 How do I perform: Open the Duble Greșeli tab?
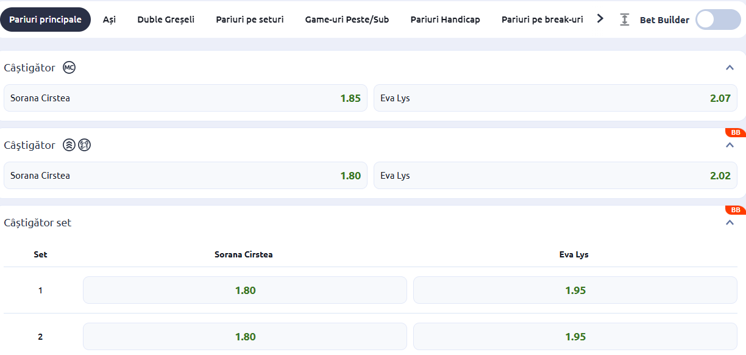(x=166, y=20)
